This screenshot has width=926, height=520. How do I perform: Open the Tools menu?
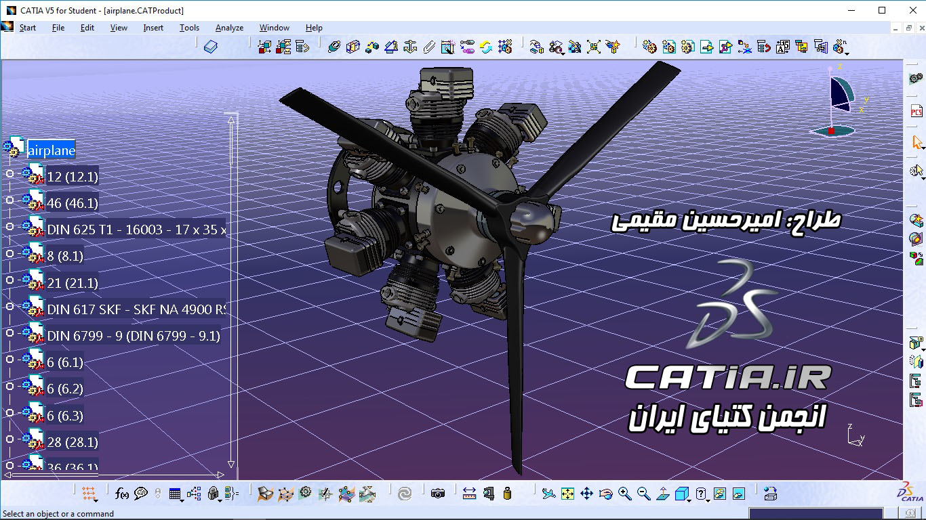click(x=189, y=28)
